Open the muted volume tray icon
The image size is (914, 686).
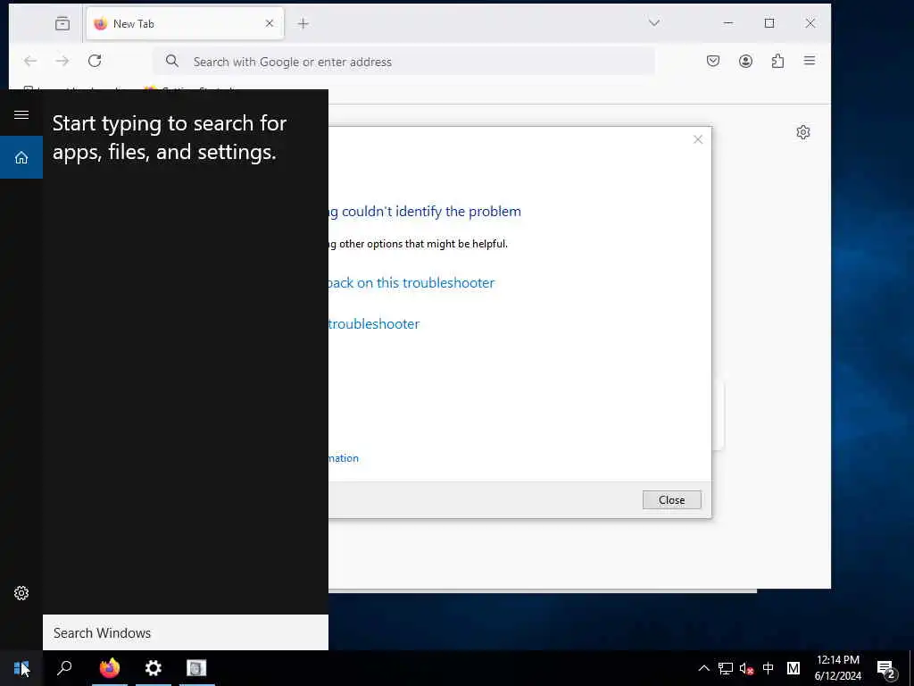pyautogui.click(x=747, y=668)
